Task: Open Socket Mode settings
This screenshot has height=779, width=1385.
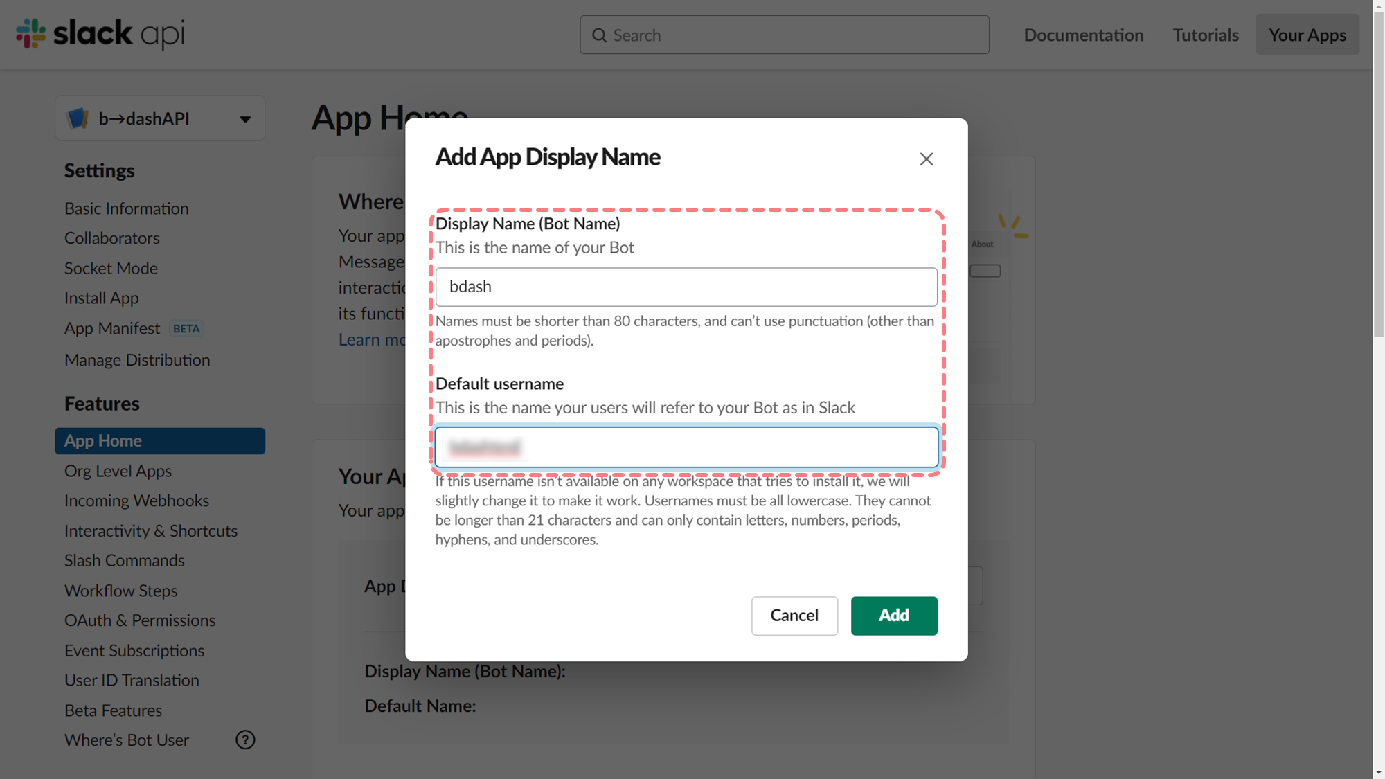Action: pyautogui.click(x=111, y=268)
